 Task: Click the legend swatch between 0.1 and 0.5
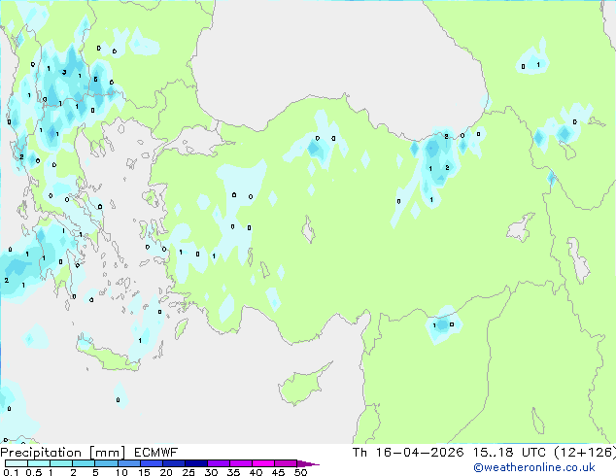click(x=17, y=463)
